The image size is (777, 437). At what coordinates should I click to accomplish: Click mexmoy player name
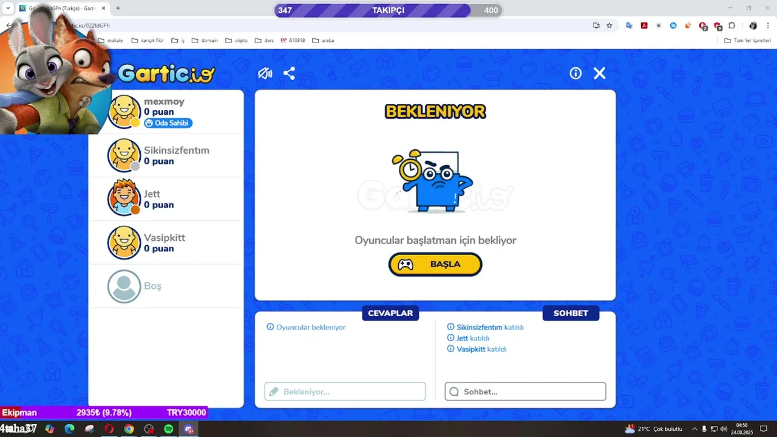pyautogui.click(x=164, y=101)
